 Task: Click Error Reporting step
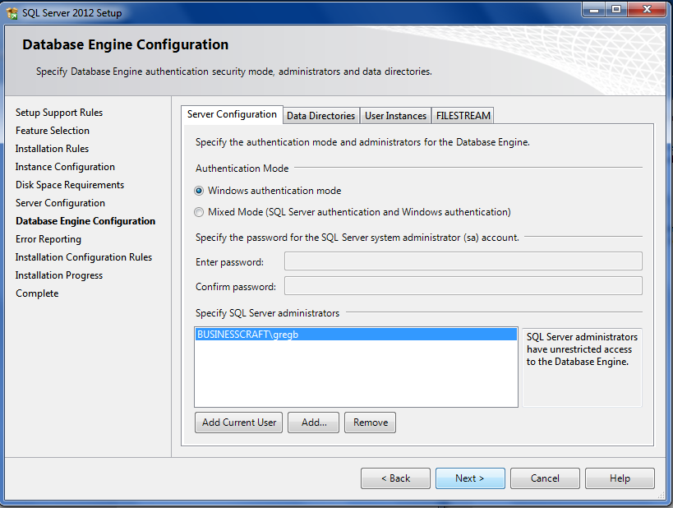48,239
